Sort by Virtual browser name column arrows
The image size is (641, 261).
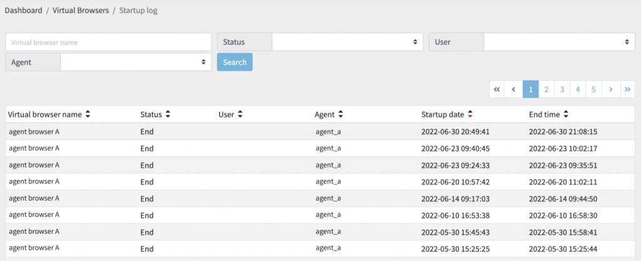(x=88, y=115)
